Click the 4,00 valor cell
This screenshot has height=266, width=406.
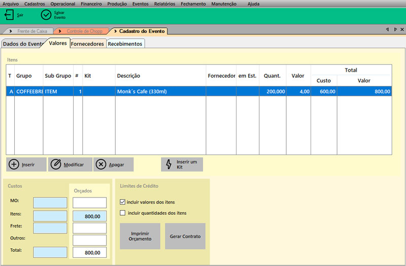point(298,91)
